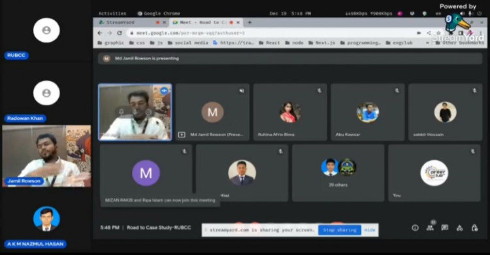The height and width of the screenshot is (255, 490).
Task: Click the purple M avatar tile
Action: [x=146, y=173]
